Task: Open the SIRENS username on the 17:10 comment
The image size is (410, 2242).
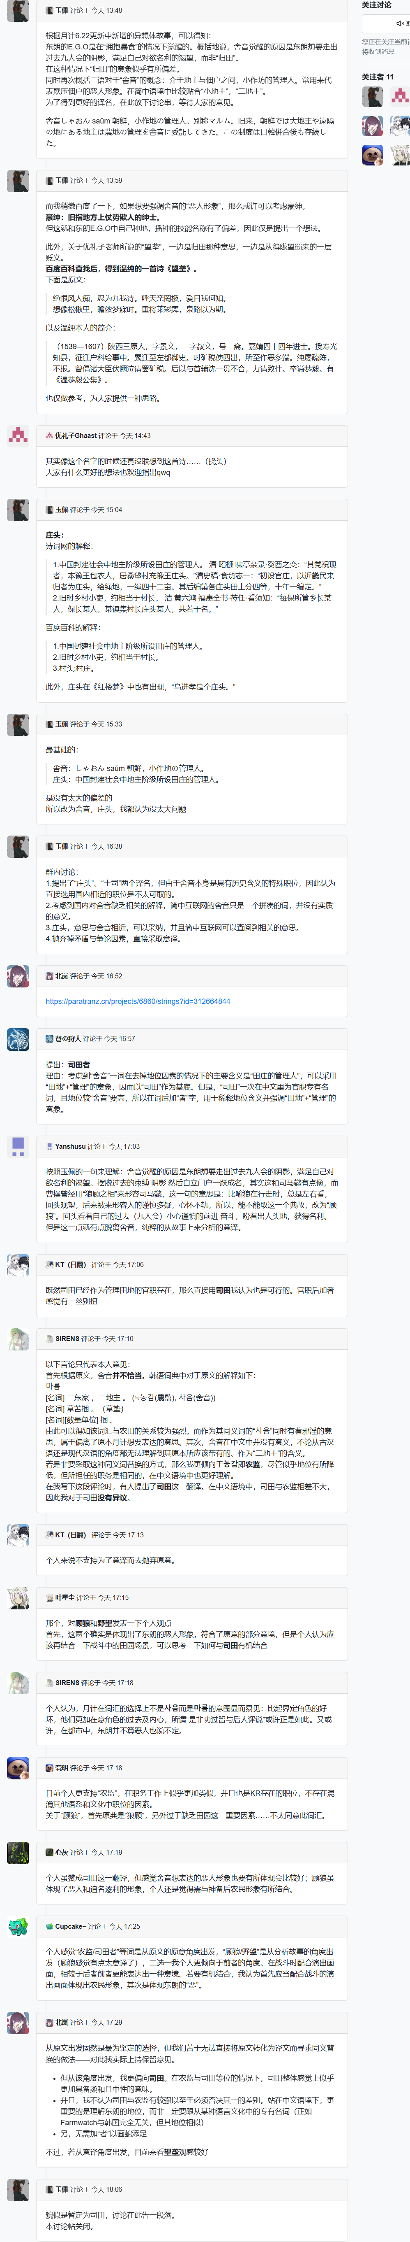Action: pyautogui.click(x=67, y=1339)
